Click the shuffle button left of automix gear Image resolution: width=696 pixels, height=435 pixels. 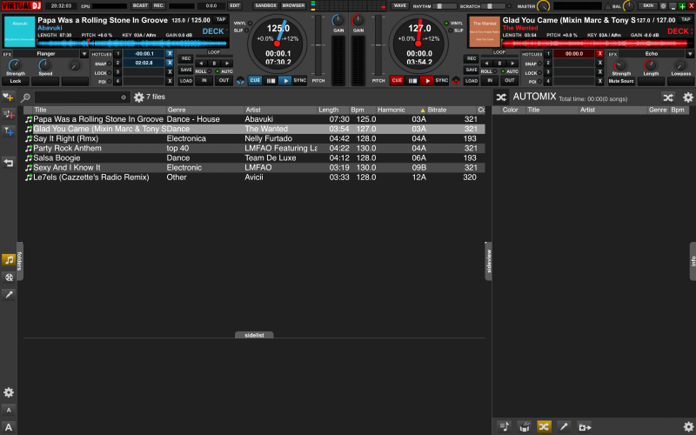(x=668, y=97)
